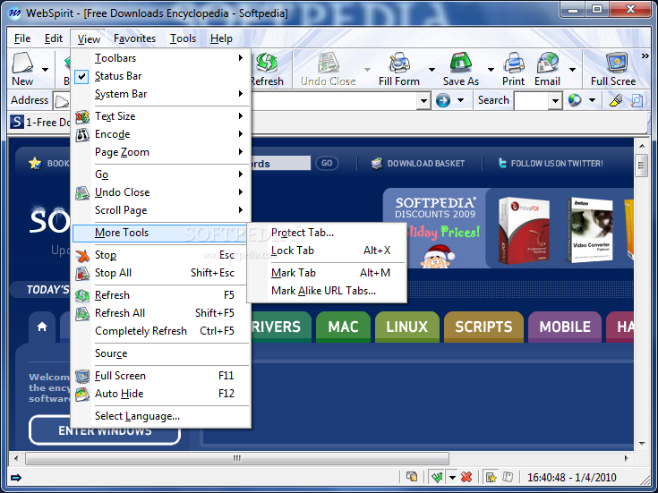658x493 pixels.
Task: Click the find-in-page magnifier icon
Action: [637, 100]
